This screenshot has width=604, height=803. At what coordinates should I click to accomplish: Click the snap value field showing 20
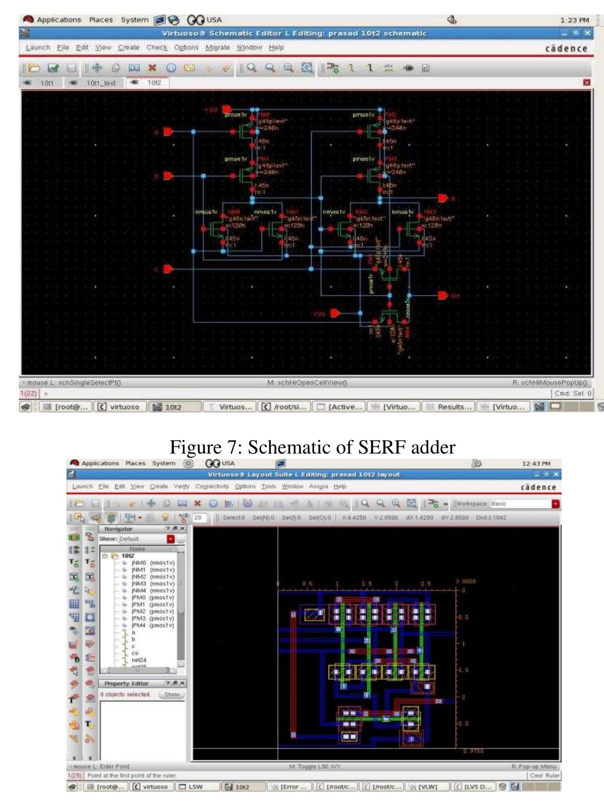pyautogui.click(x=199, y=518)
